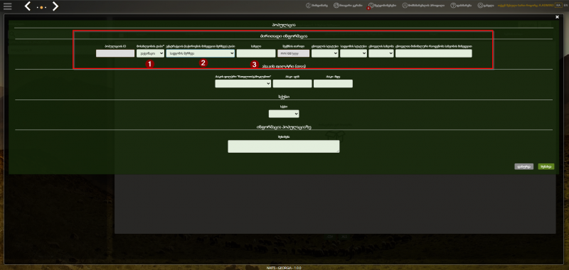Viewport: 569px width, 270px height.
Task: Open the first navigation item in the top bar
Action: pos(317,6)
